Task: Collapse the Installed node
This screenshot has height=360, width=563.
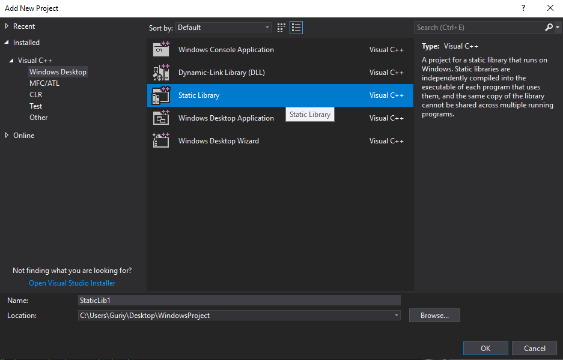Action: [7, 43]
